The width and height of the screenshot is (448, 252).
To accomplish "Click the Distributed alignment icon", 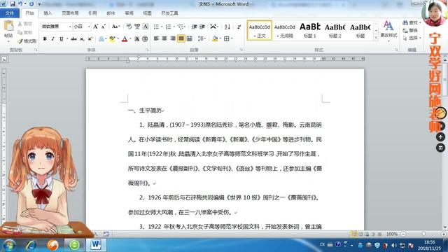I will tap(190, 38).
